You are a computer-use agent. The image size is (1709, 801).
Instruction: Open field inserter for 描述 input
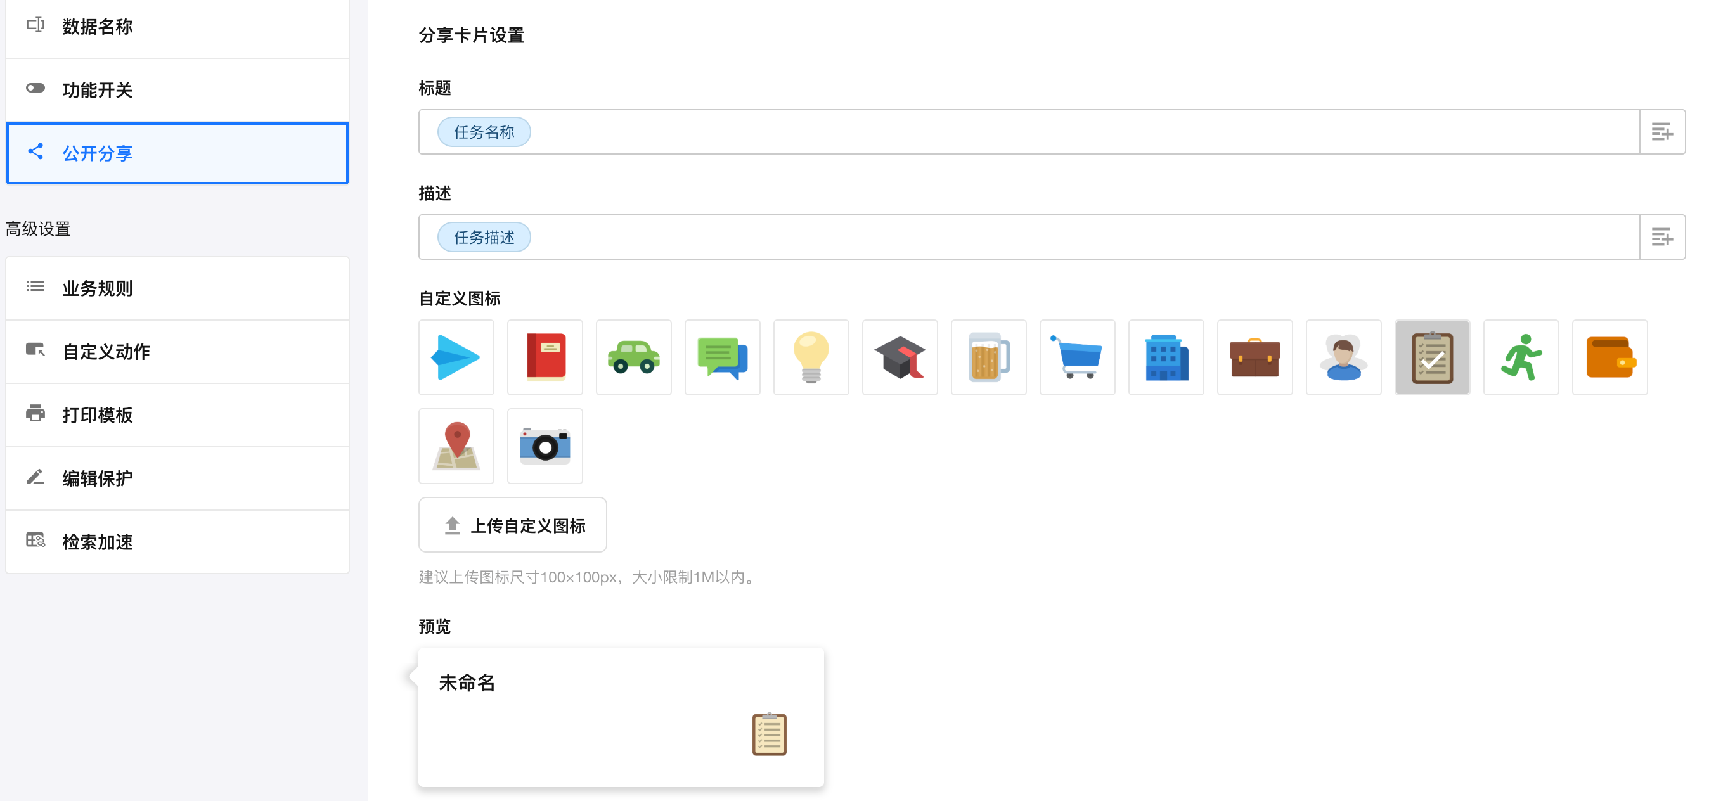[x=1662, y=238]
